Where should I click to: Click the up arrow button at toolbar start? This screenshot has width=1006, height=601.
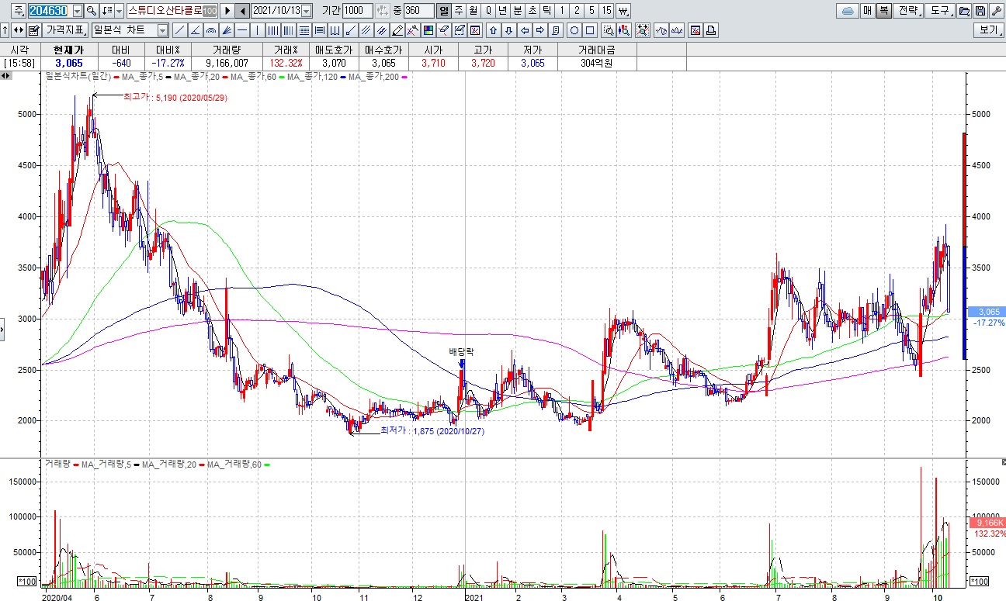[x=5, y=30]
